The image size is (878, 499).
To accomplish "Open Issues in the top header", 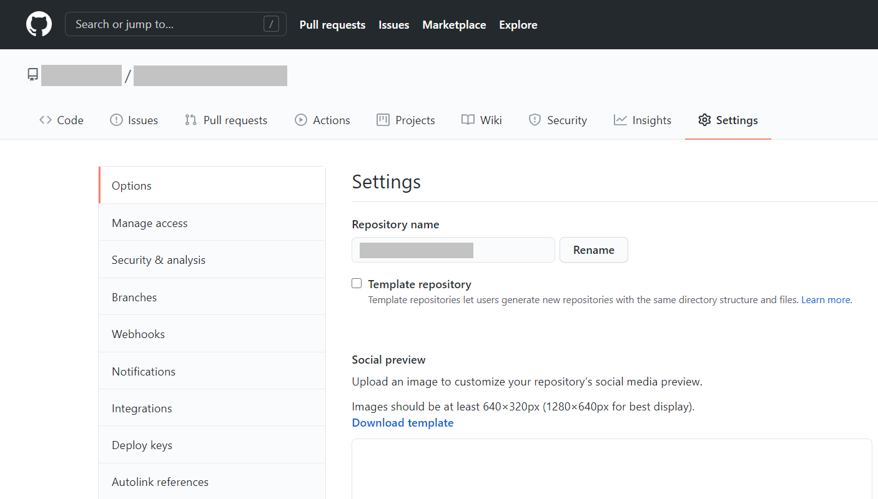I will pos(394,25).
